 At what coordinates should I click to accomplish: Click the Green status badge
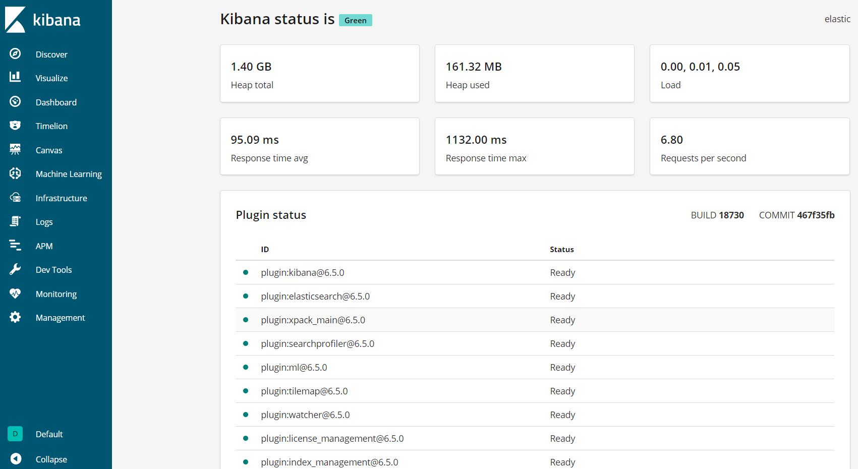(x=355, y=20)
